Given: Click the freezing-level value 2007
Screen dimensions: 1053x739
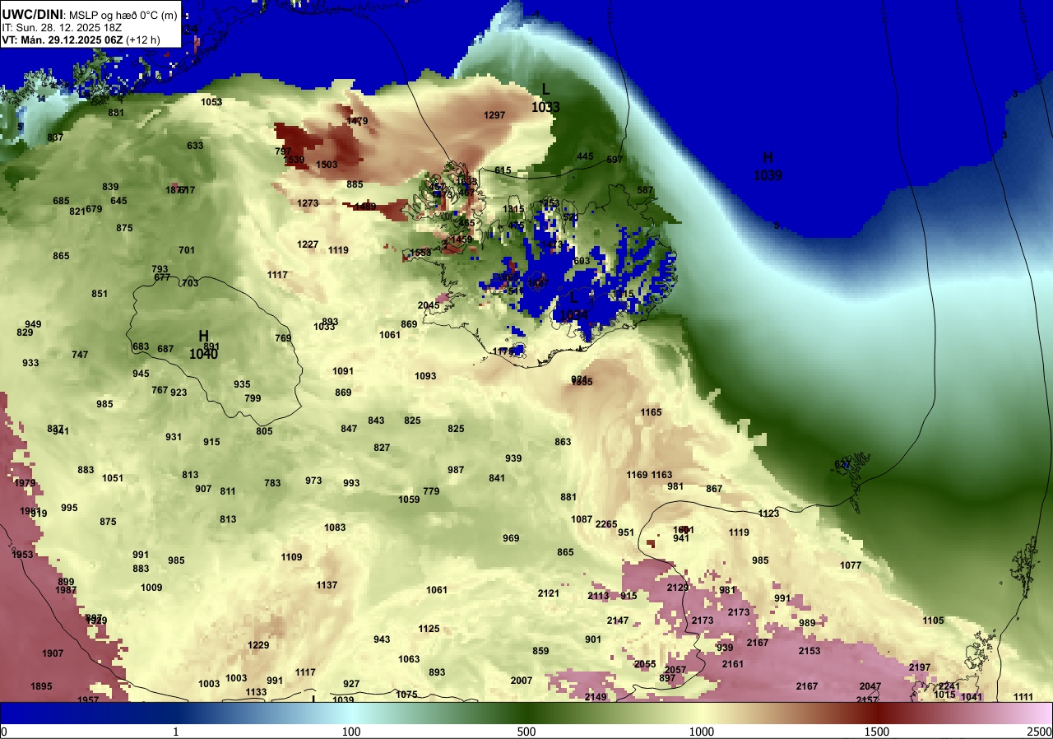Looking at the screenshot, I should pyautogui.click(x=522, y=681).
